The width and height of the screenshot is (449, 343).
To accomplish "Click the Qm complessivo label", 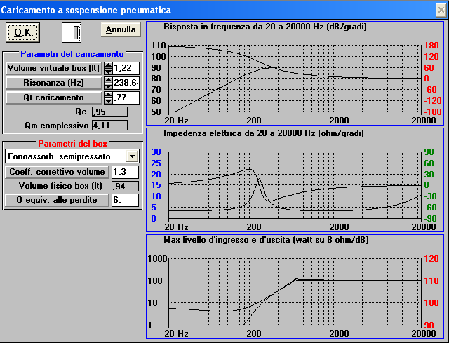I will tap(57, 126).
